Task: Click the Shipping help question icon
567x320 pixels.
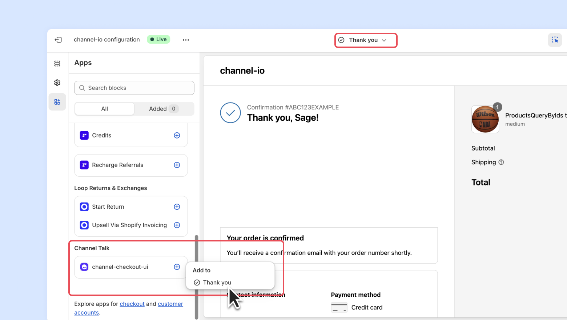Action: click(x=501, y=162)
